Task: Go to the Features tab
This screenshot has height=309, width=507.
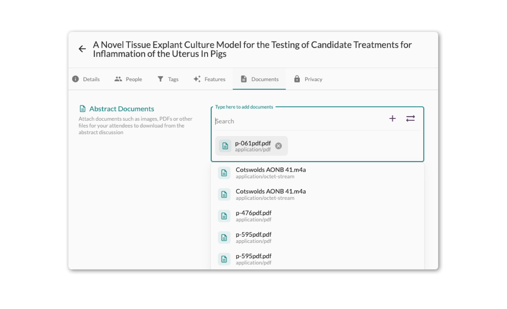Action: pyautogui.click(x=209, y=79)
